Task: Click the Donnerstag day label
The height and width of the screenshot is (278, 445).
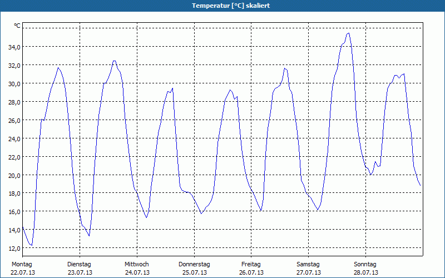Action: [194, 265]
